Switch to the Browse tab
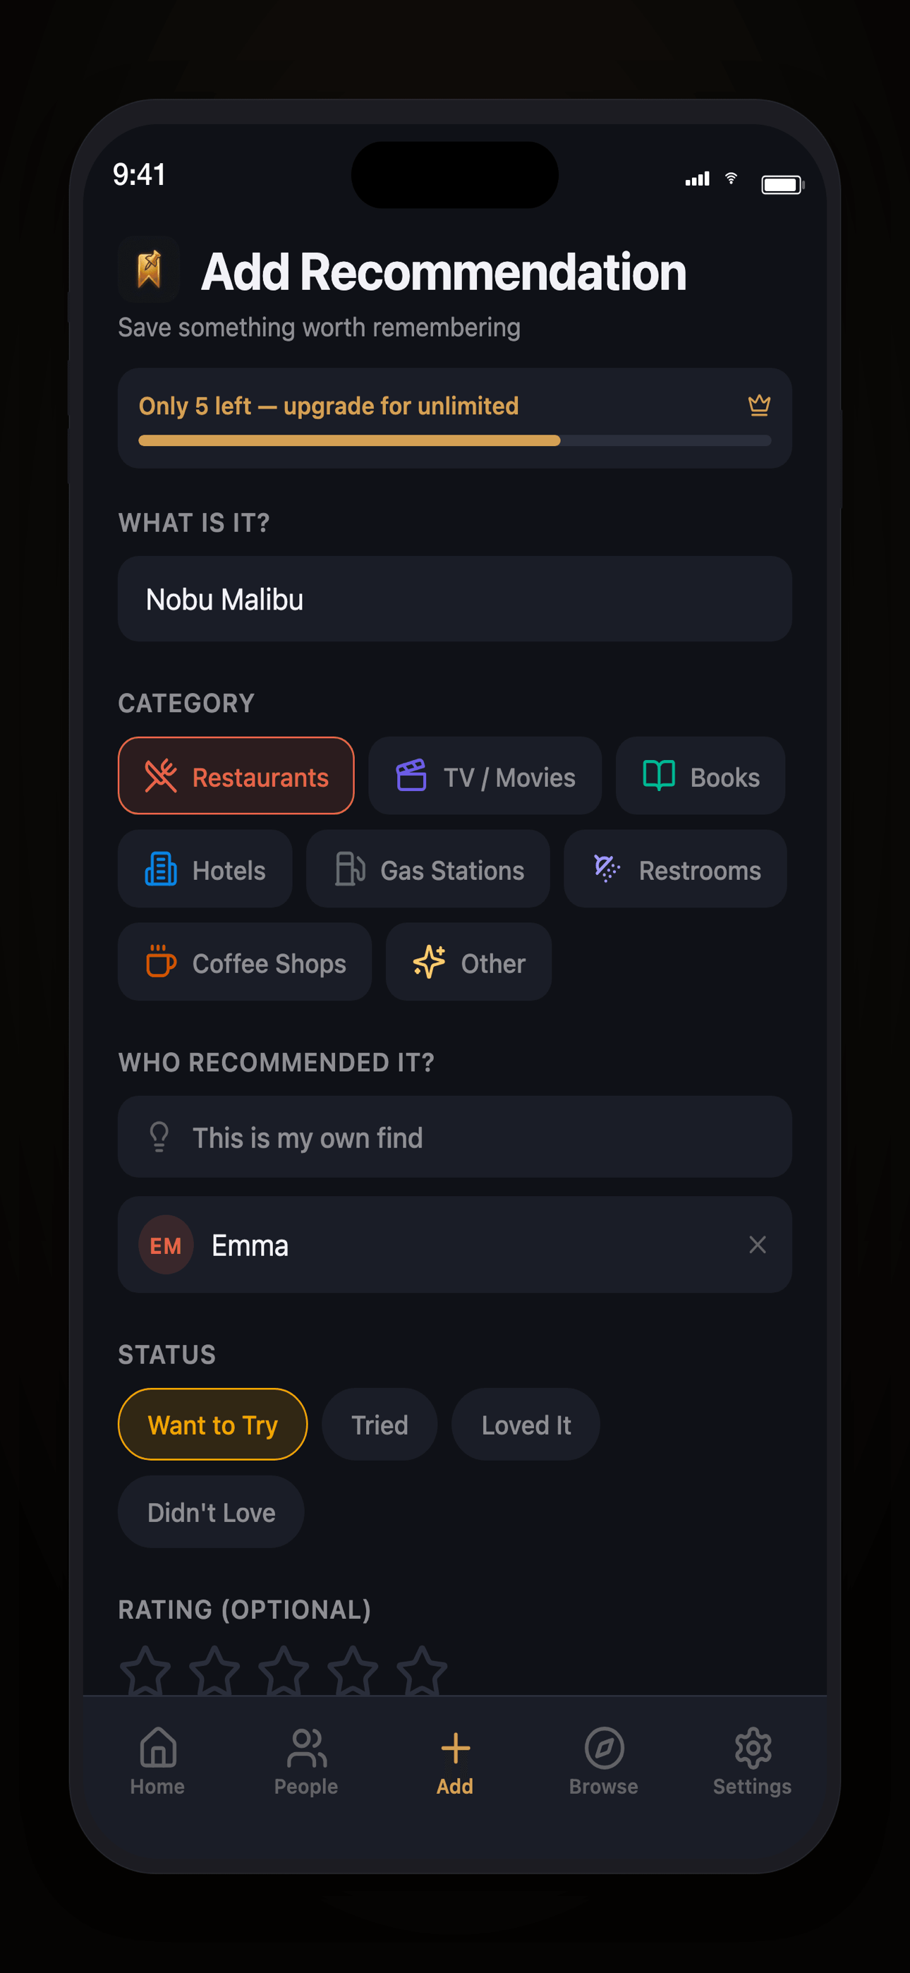This screenshot has width=910, height=1973. click(x=603, y=1763)
